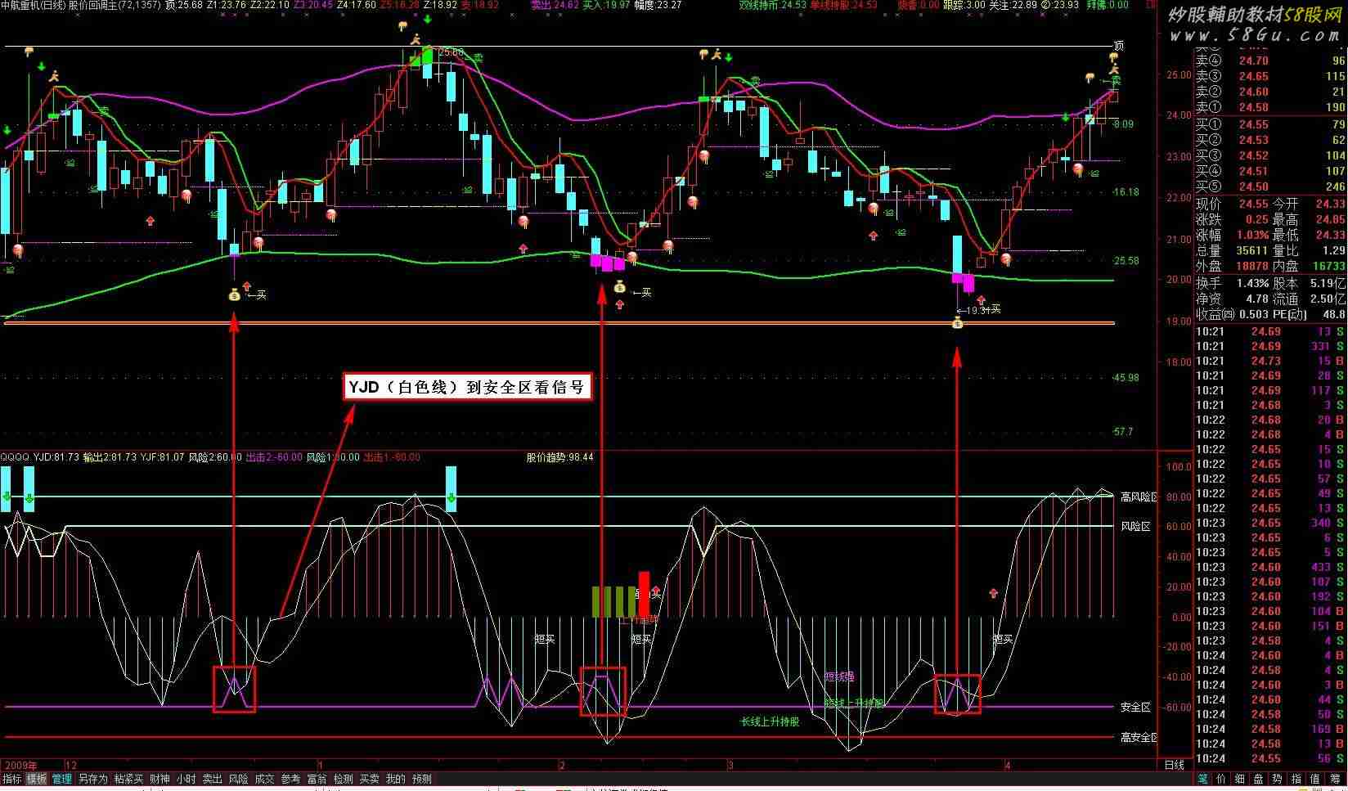Click the 2009年 label on the time axis
The height and width of the screenshot is (791, 1348).
[x=20, y=766]
